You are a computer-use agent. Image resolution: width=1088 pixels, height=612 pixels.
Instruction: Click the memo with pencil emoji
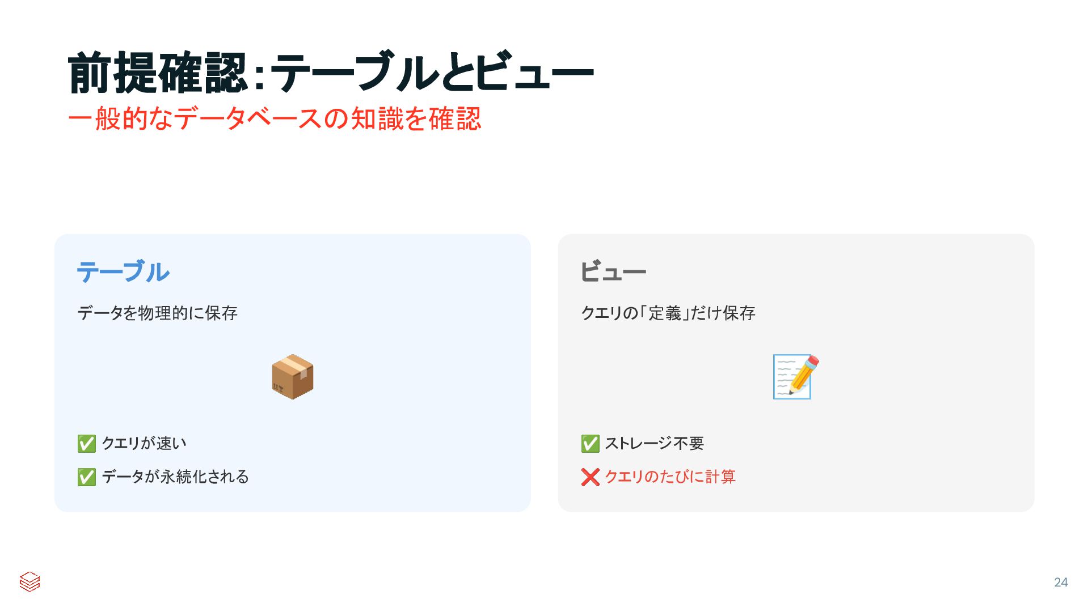[795, 377]
